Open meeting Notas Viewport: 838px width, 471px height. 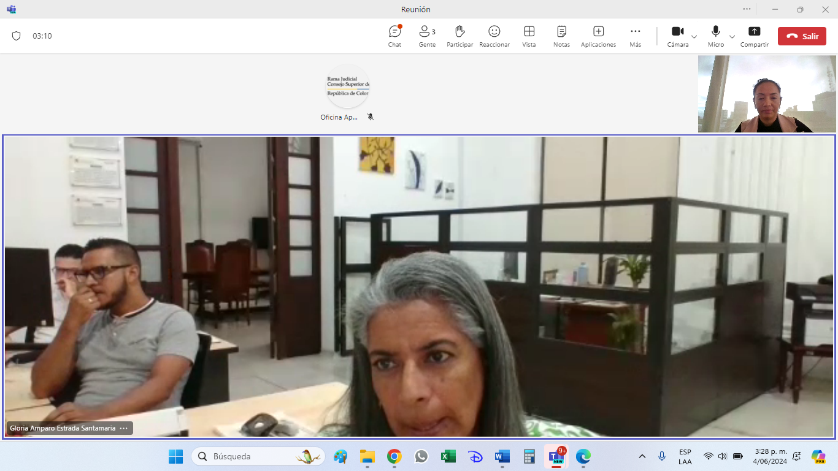(561, 36)
